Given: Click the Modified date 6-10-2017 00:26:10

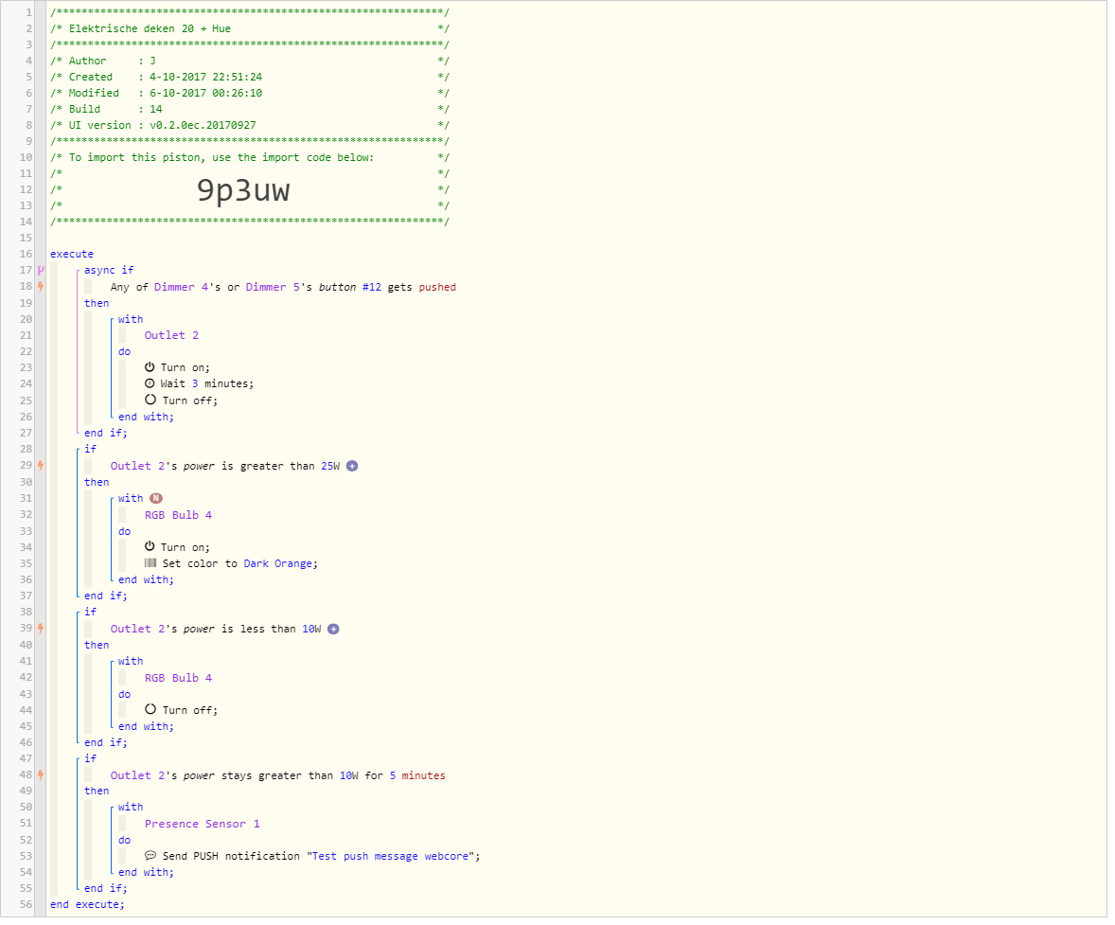Looking at the screenshot, I should (205, 93).
